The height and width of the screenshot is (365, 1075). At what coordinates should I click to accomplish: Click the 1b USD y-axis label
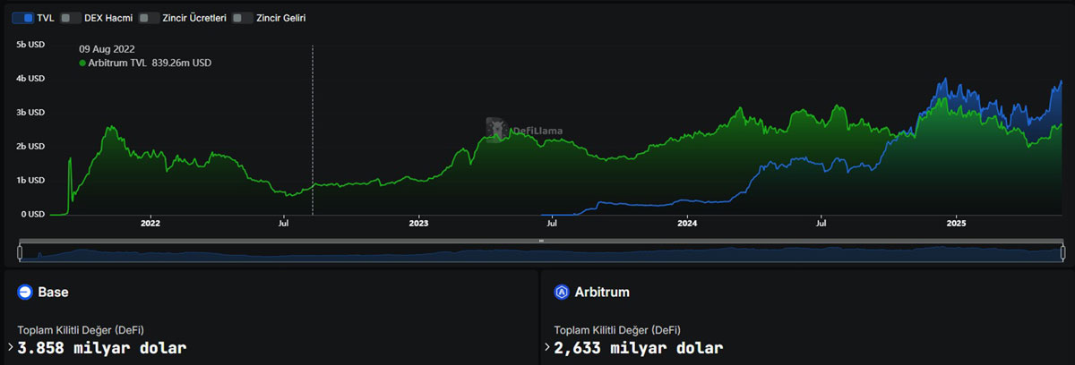pos(30,180)
